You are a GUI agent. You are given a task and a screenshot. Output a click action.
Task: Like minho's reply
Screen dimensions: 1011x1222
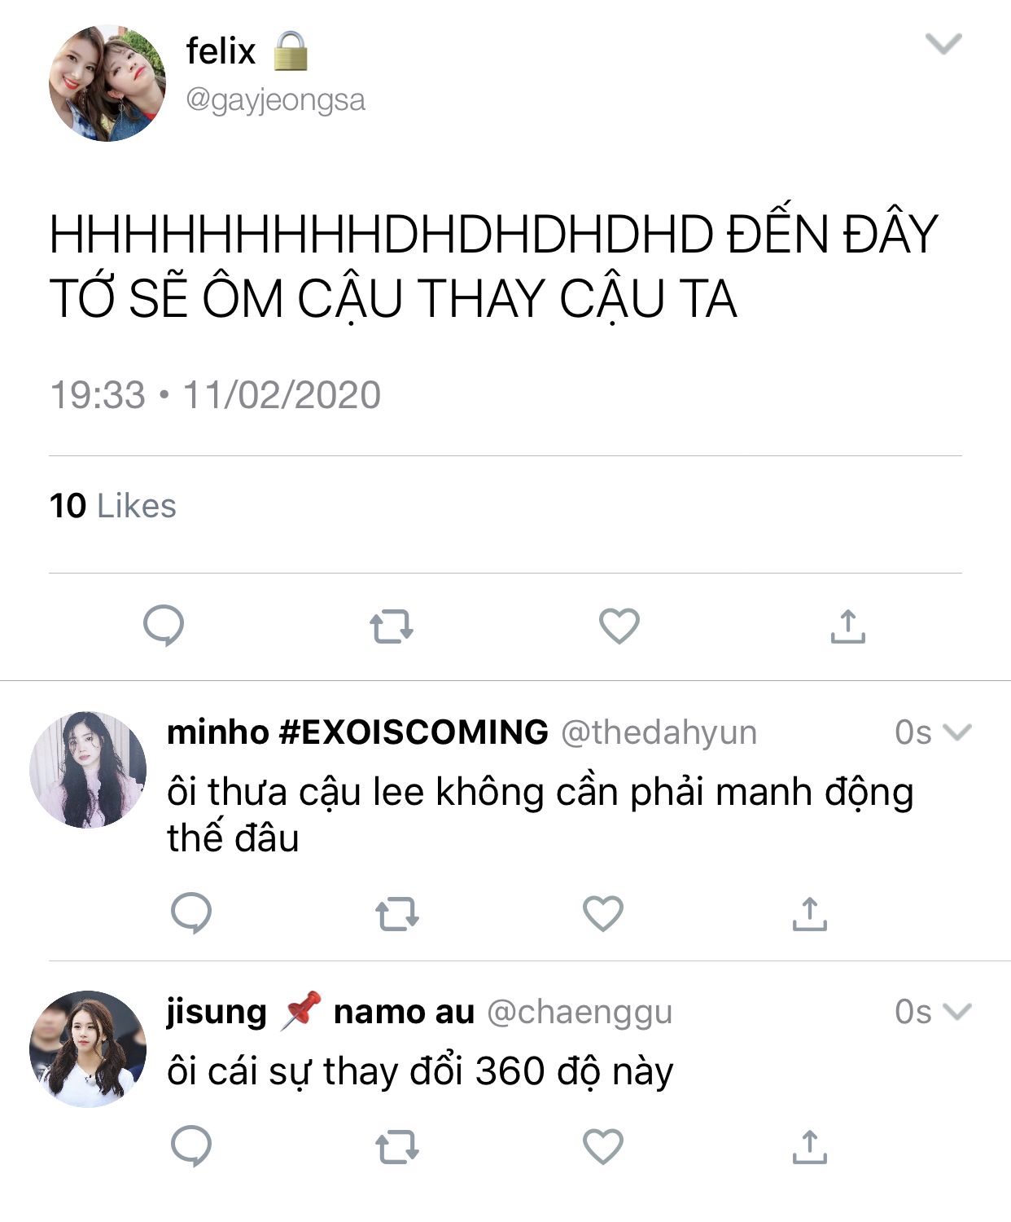click(x=603, y=912)
